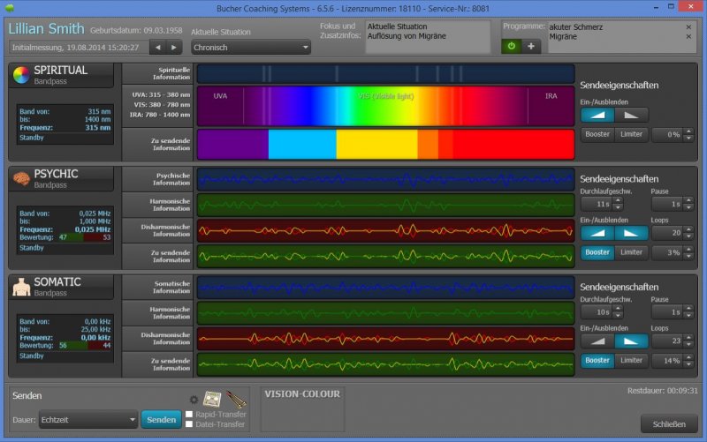Image resolution: width=707 pixels, height=442 pixels.
Task: Select the PSYCHIC Bandpass header
Action: 61,179
